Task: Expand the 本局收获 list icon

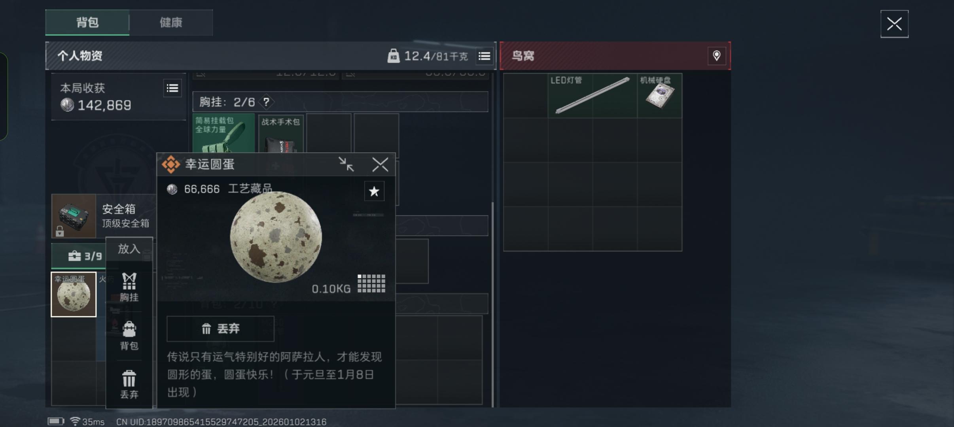Action: point(172,88)
